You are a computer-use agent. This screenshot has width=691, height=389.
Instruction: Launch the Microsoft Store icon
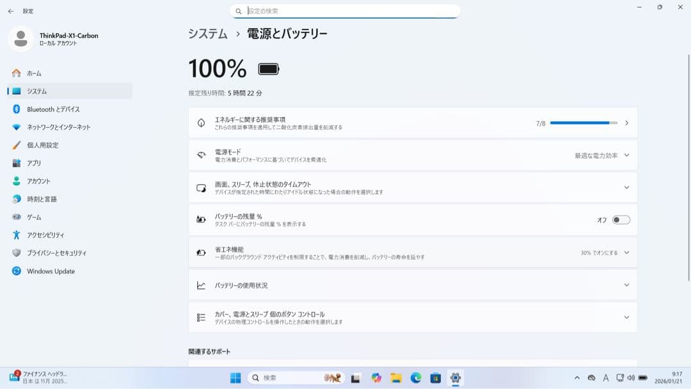coord(435,377)
